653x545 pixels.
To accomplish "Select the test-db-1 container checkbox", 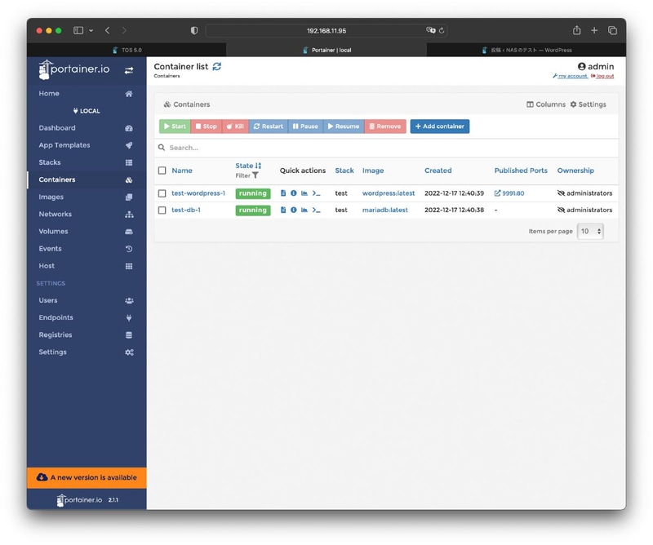I will click(160, 210).
